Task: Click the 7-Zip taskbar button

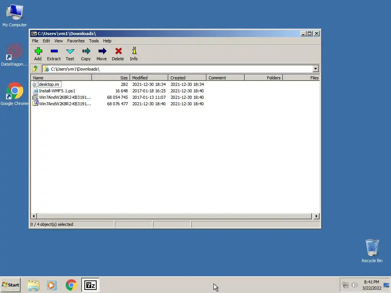Action: [90, 285]
